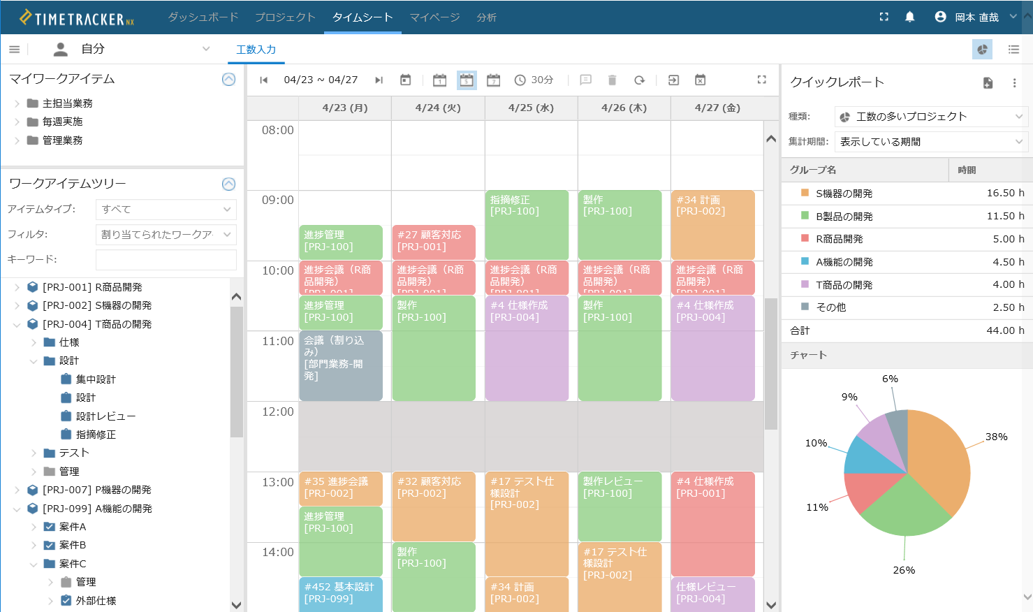Image resolution: width=1033 pixels, height=612 pixels.
Task: Open the 30分 time interval setting
Action: (534, 80)
